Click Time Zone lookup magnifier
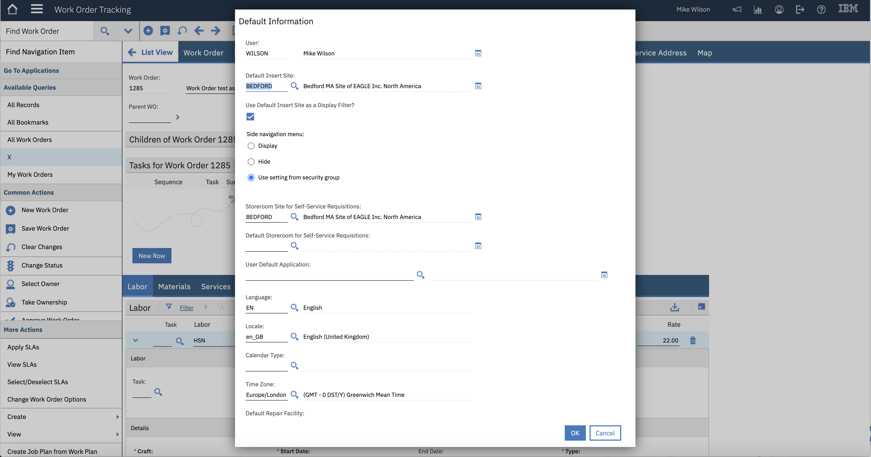The height and width of the screenshot is (457, 871). click(294, 394)
